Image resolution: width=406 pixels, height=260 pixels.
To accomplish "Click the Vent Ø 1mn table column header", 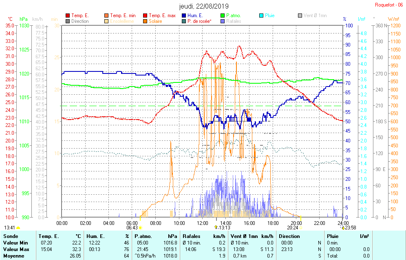I will 244,236.
